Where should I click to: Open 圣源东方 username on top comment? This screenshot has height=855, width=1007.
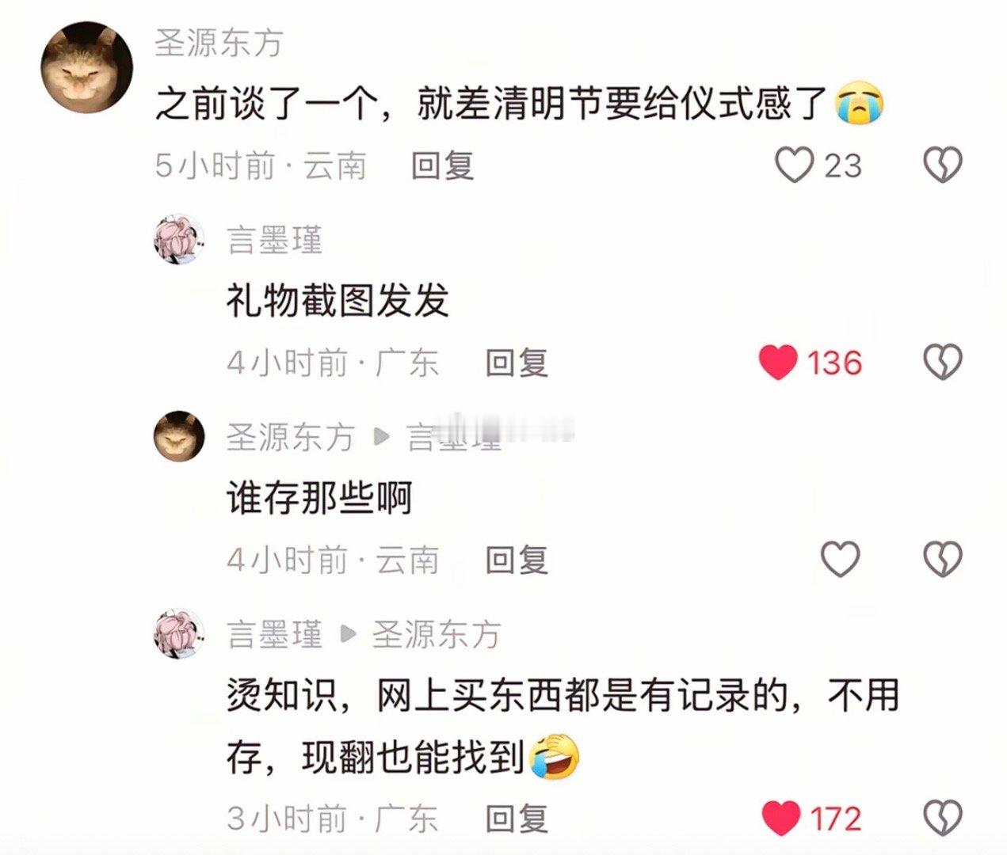[219, 42]
